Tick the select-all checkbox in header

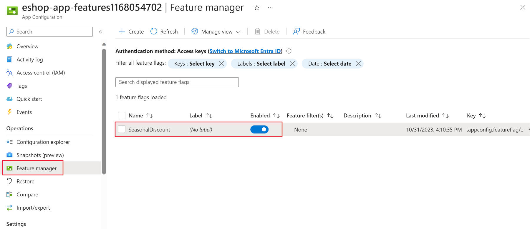click(122, 116)
